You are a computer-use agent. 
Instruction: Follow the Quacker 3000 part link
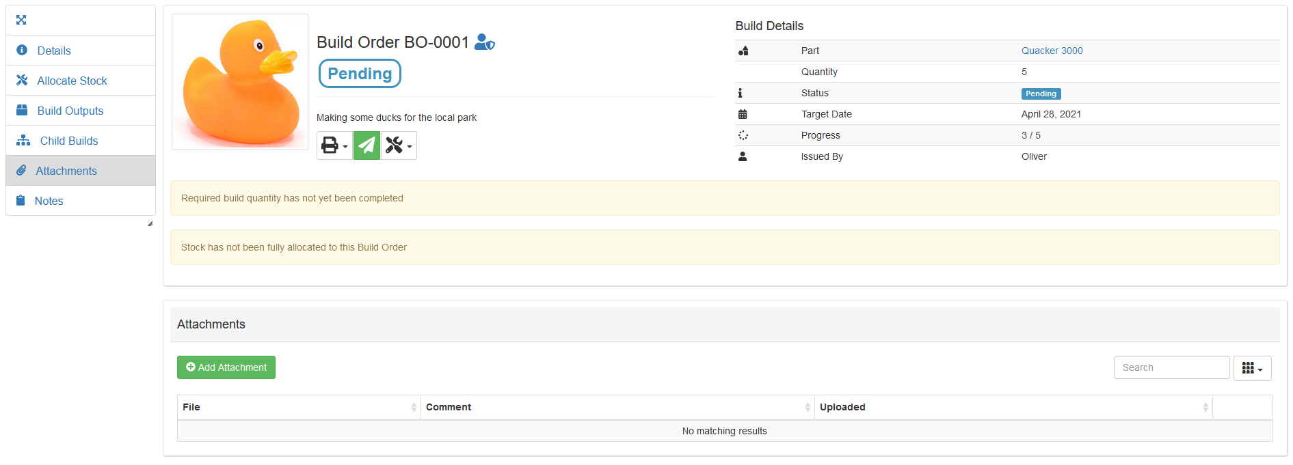point(1052,51)
